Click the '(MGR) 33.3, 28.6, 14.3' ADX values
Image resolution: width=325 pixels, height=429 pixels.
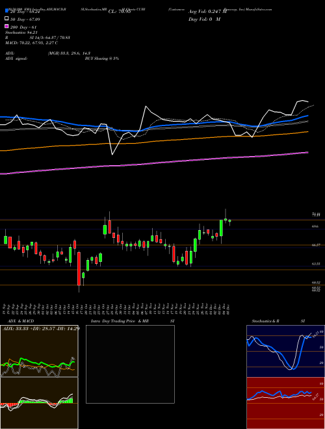[x=69, y=53]
